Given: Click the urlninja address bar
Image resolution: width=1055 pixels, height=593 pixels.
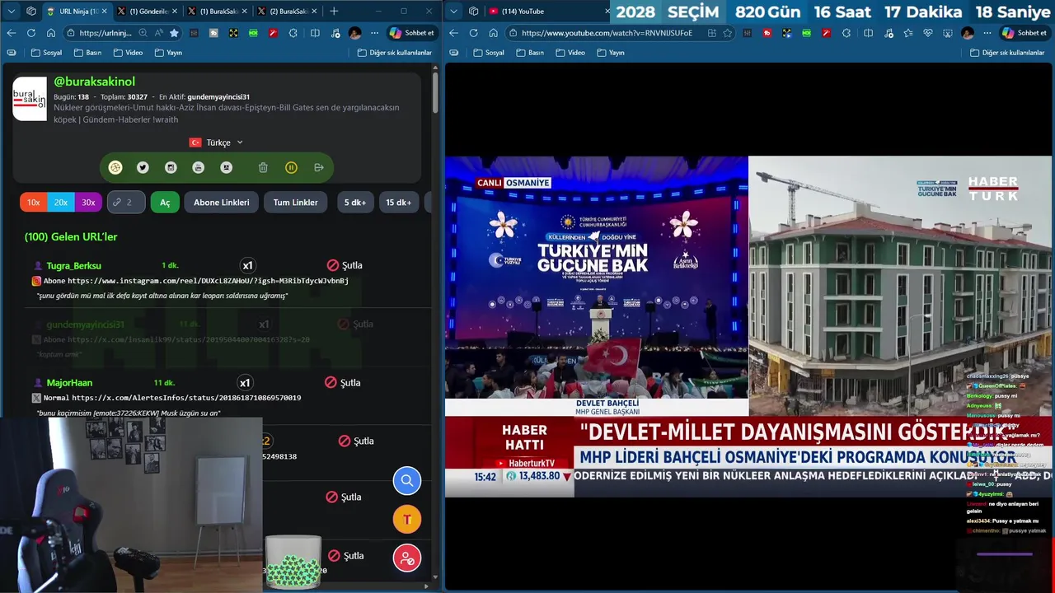Looking at the screenshot, I should (105, 33).
